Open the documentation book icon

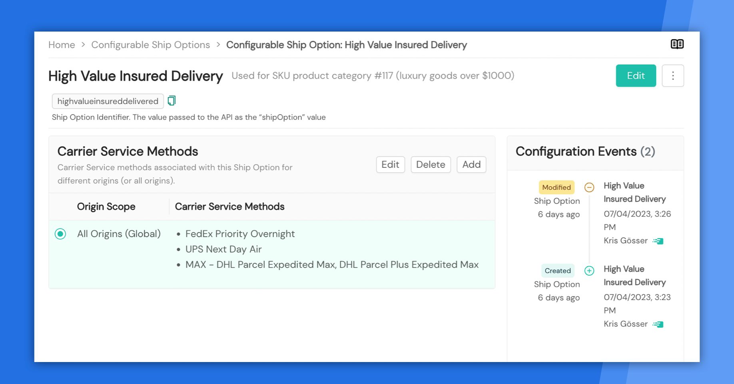677,44
